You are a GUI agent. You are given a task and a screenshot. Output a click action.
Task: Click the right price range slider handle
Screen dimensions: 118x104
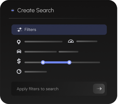click(x=69, y=62)
